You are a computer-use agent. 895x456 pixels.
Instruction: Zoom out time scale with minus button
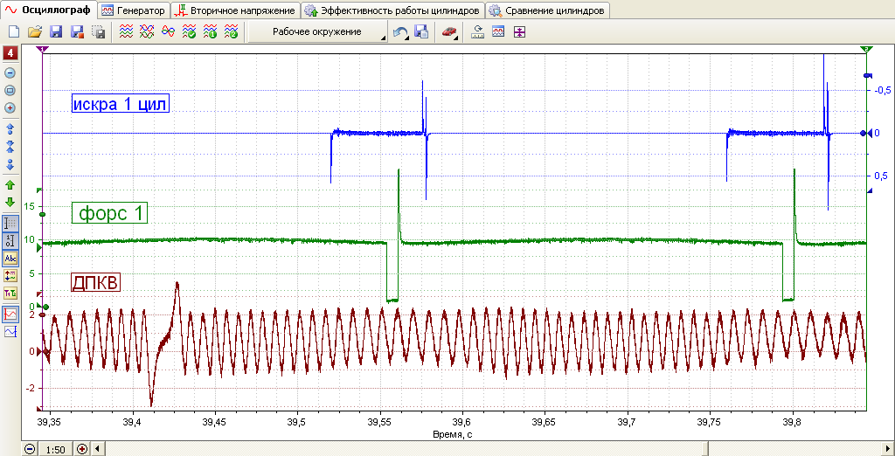pyautogui.click(x=30, y=449)
